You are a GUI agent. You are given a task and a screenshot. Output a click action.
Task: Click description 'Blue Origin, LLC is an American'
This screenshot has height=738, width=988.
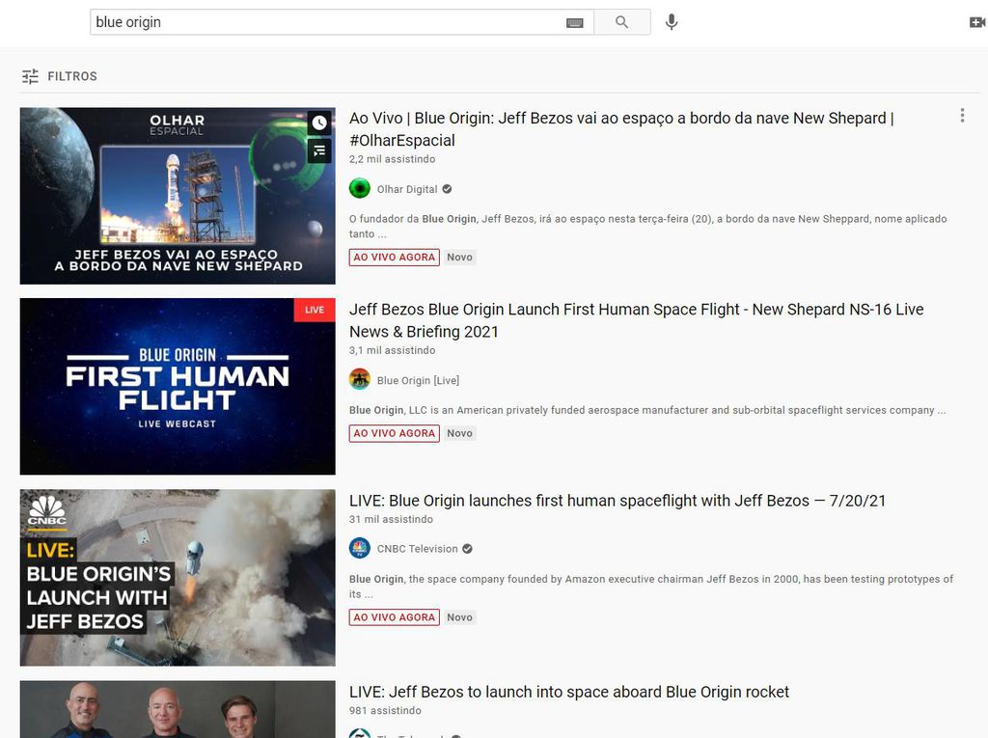pos(647,410)
